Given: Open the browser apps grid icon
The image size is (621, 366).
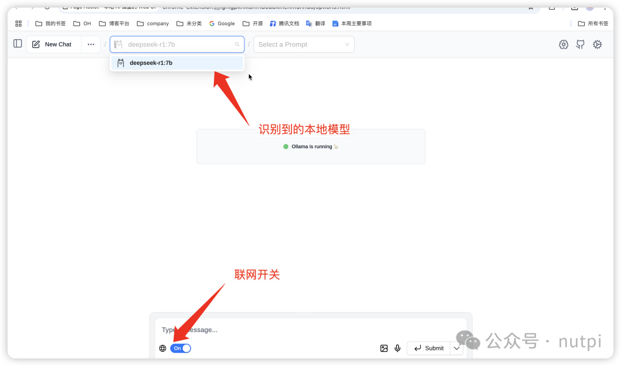Looking at the screenshot, I should point(18,24).
